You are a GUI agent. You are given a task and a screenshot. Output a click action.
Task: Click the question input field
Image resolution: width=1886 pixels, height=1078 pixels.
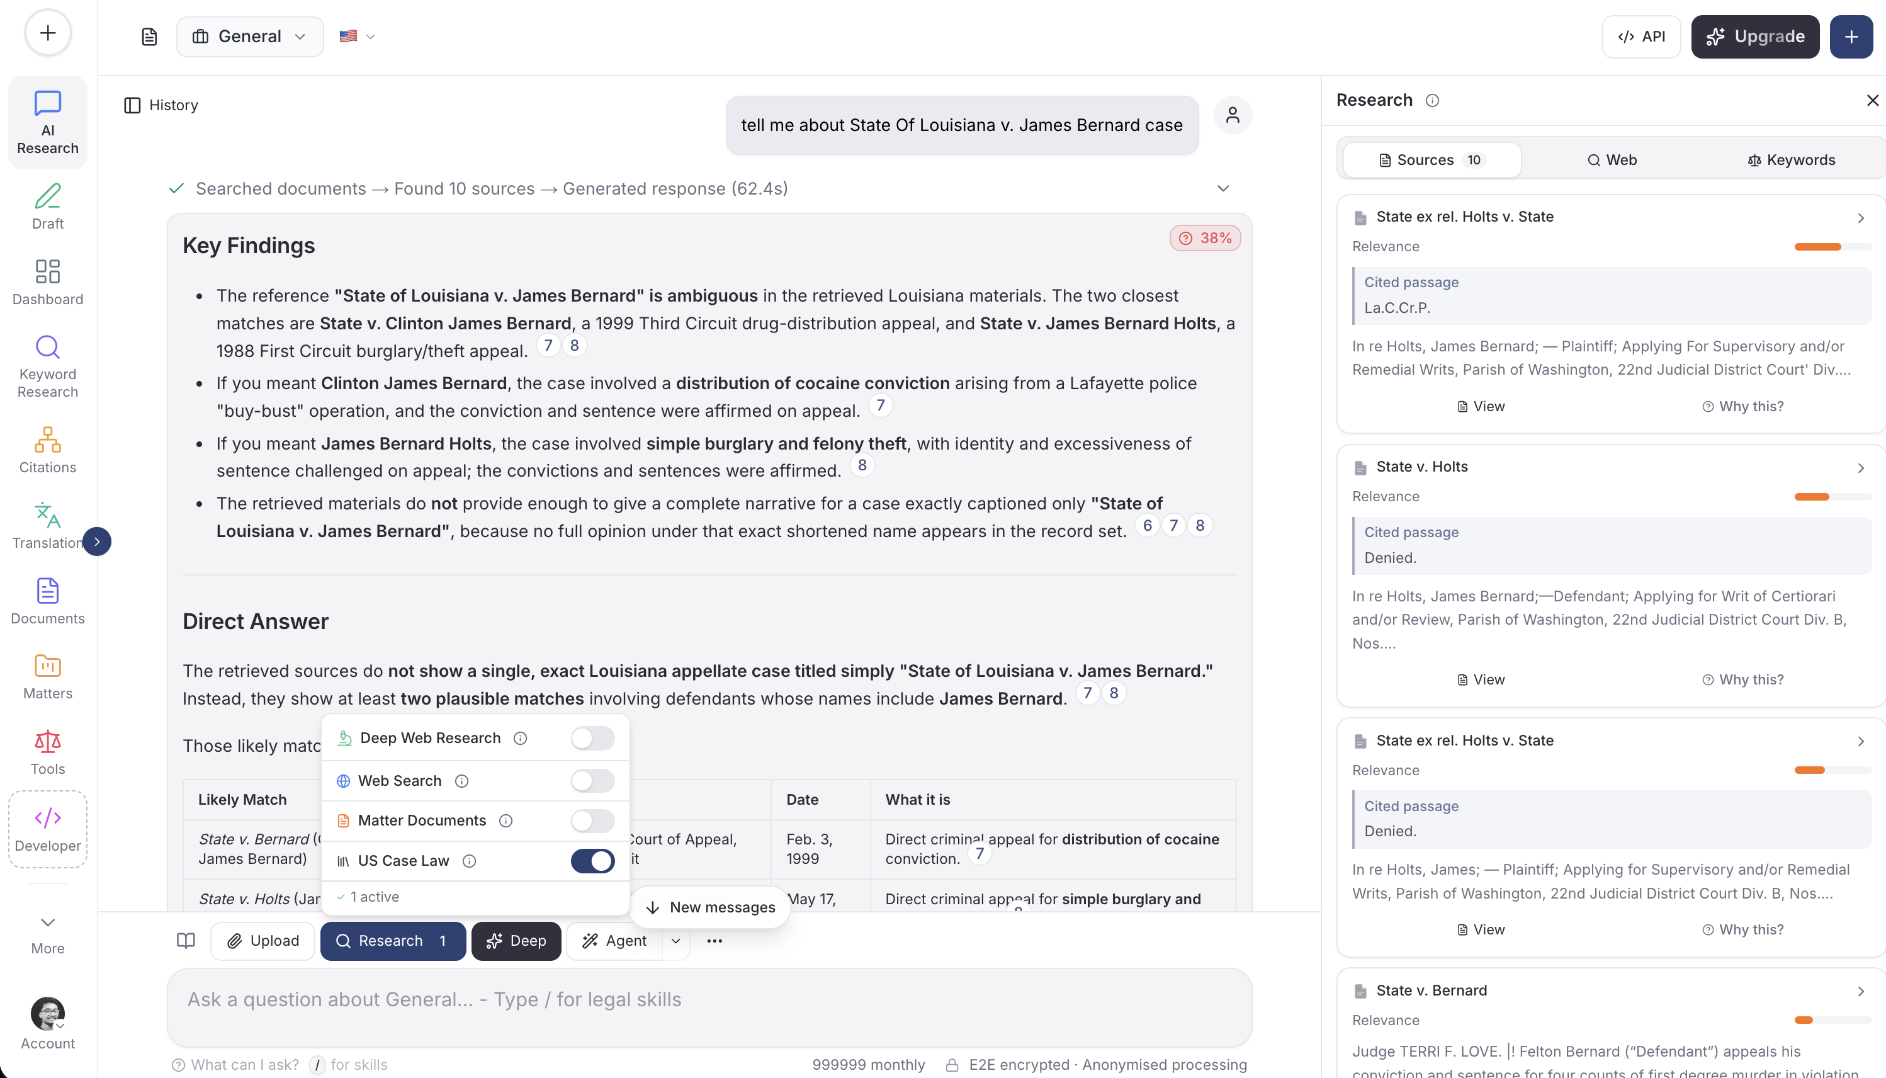[708, 999]
